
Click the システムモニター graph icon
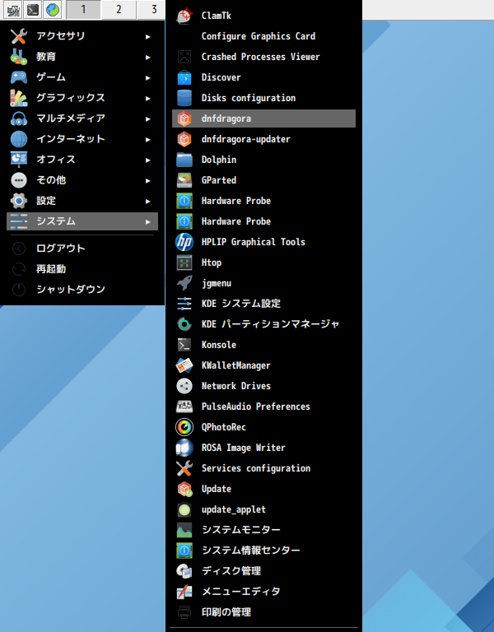coord(184,530)
